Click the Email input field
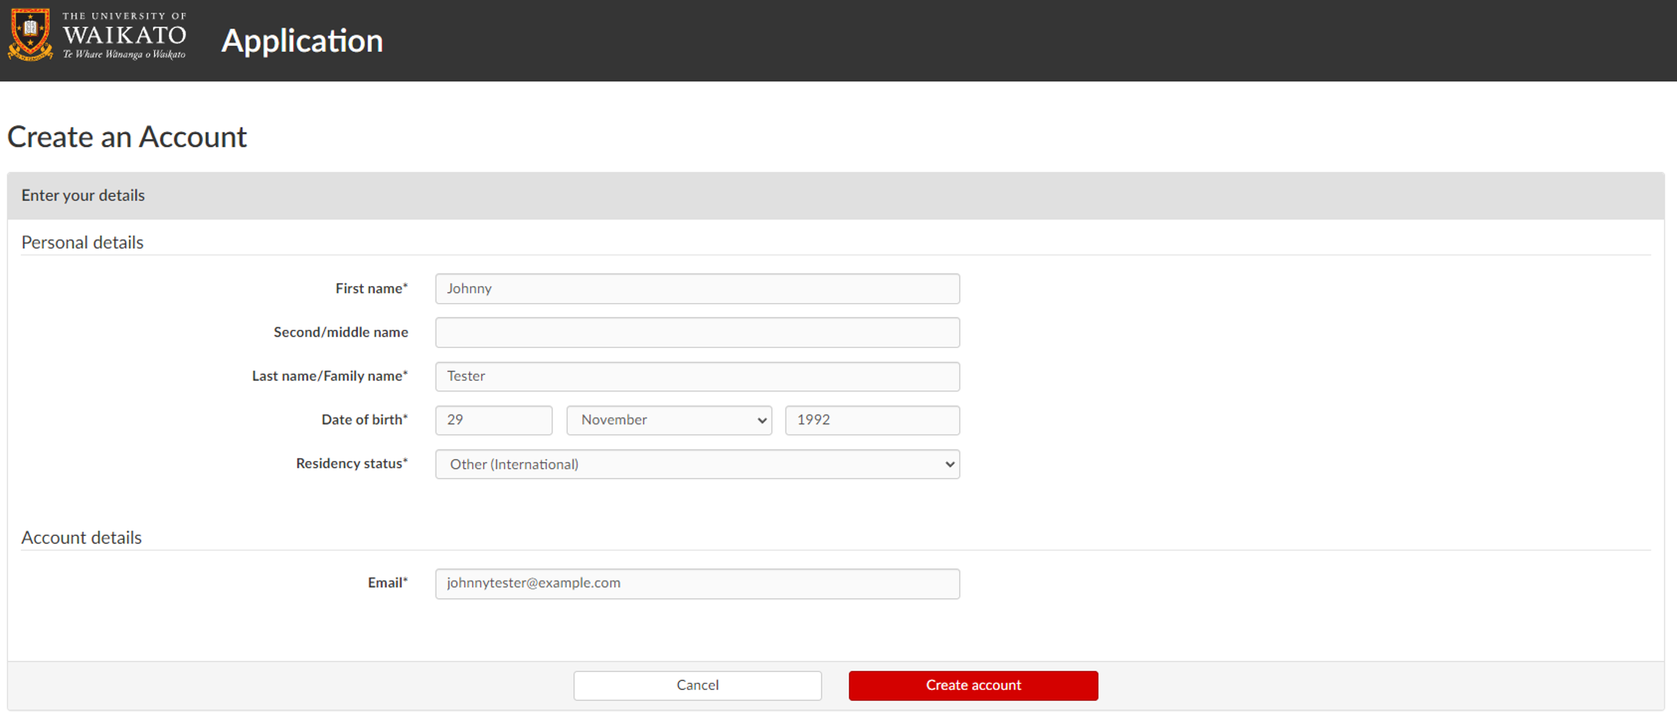The image size is (1677, 722). [x=697, y=583]
